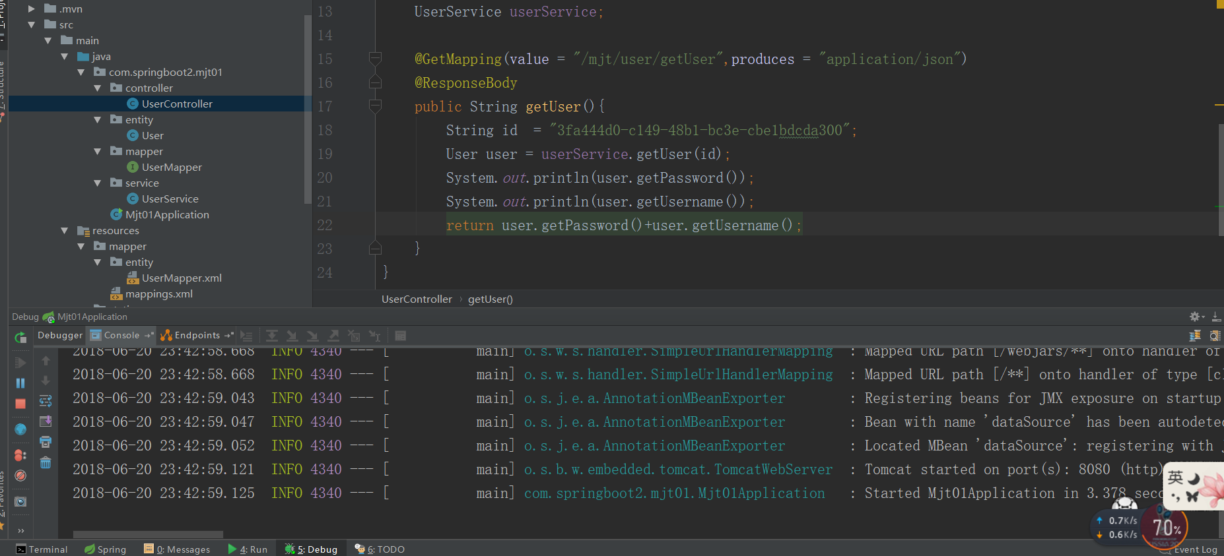Screen dimensions: 1224x556
Task: Open the Terminal tool window
Action: 42,549
